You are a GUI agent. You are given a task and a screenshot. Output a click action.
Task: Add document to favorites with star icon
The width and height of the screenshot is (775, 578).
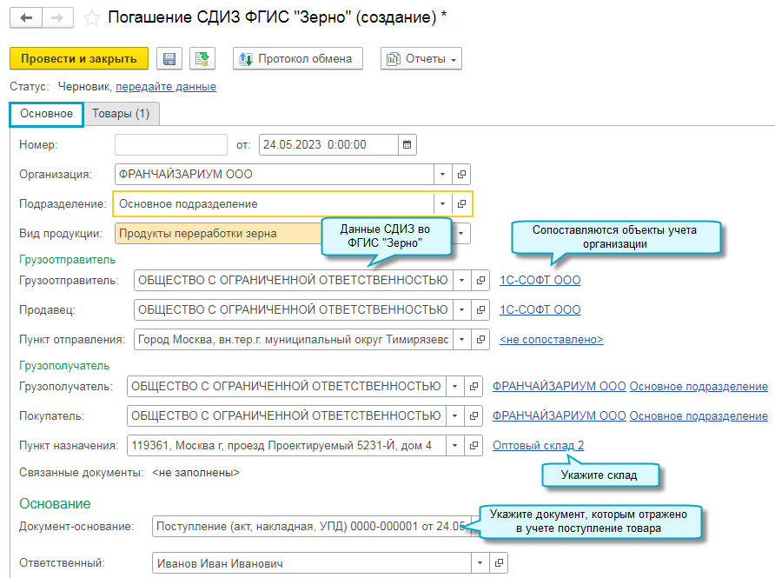91,18
